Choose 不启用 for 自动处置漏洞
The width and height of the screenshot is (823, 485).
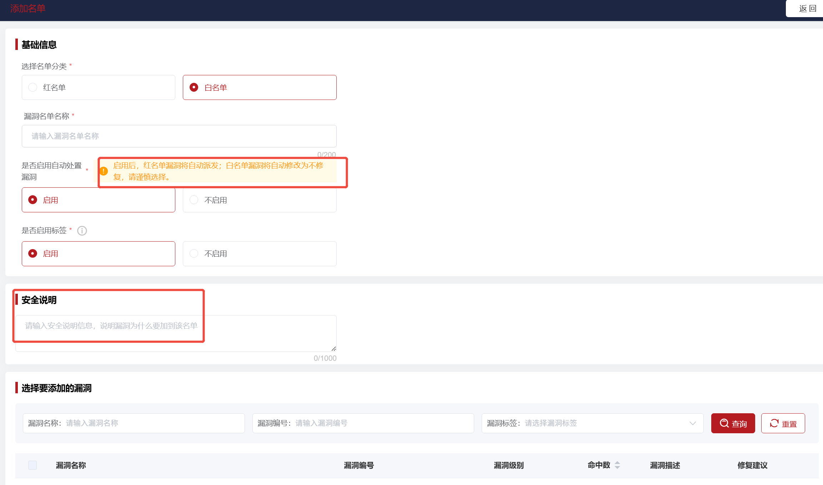[x=194, y=200]
